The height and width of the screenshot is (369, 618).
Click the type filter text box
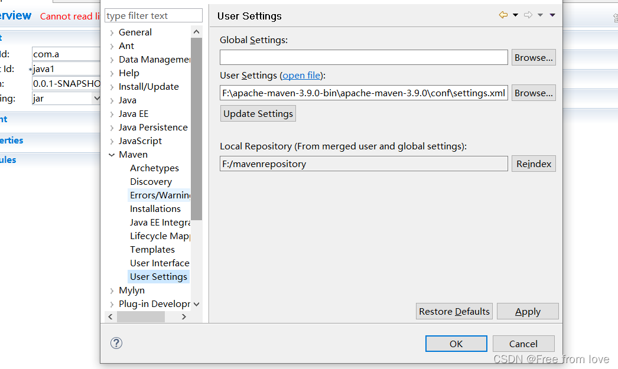pyautogui.click(x=153, y=15)
